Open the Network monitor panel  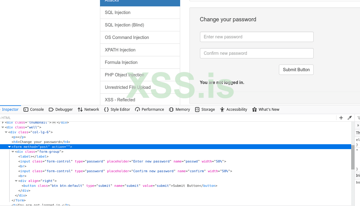(88, 110)
